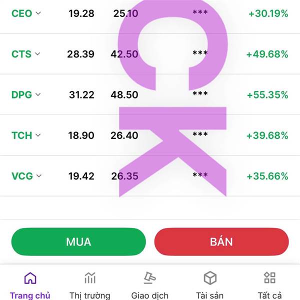Viewport: 300px width, 300px height.
Task: Select the Thị trường tab label
Action: [x=89, y=295]
